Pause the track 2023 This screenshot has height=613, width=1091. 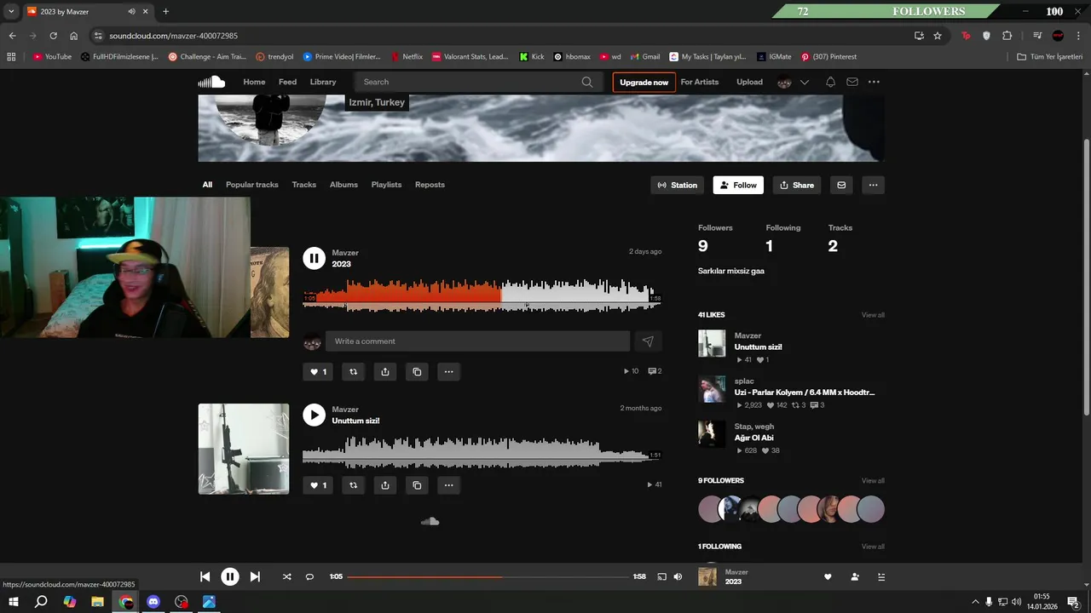(x=314, y=258)
